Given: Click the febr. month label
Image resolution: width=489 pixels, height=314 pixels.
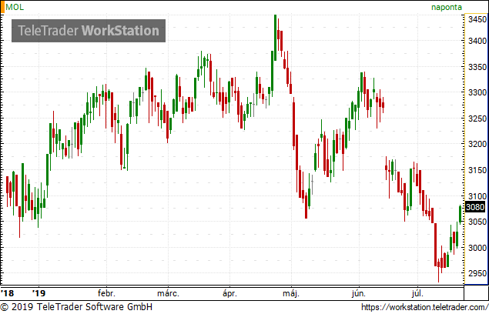Looking at the screenshot, I should pyautogui.click(x=106, y=293).
